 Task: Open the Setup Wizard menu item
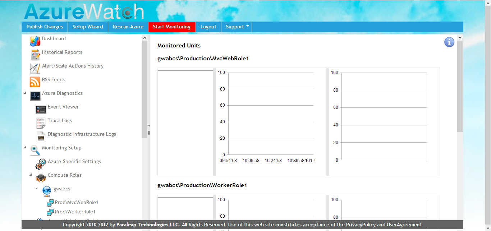[x=88, y=27]
